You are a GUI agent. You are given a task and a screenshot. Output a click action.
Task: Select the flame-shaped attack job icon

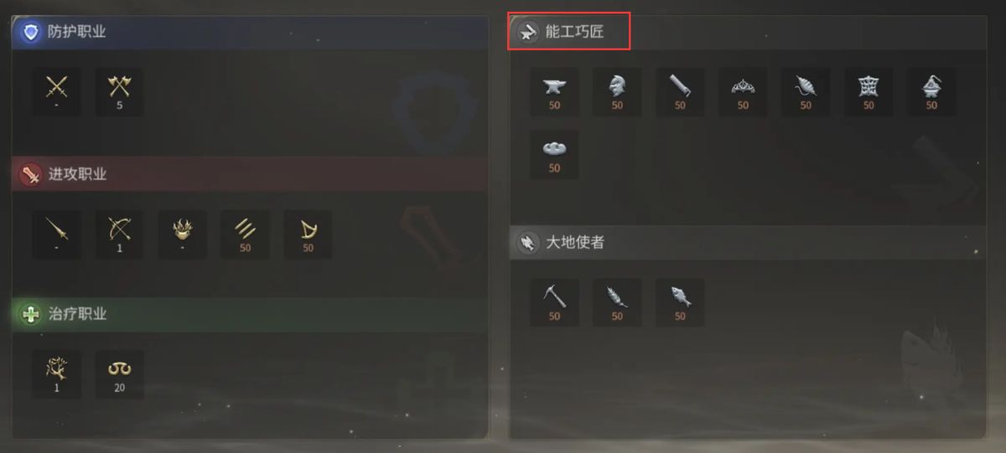pos(183,234)
